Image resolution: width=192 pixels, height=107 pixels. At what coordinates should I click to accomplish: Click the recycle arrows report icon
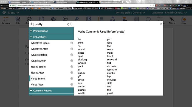coord(112,19)
